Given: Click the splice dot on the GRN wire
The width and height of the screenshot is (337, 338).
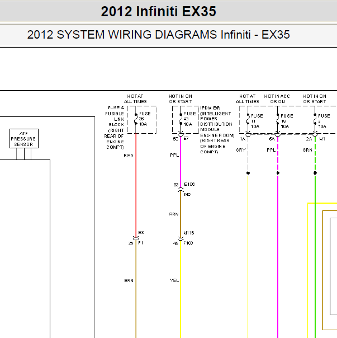Looking at the screenshot, I should click(x=315, y=173).
